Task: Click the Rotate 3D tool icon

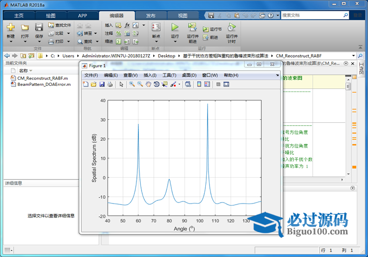Action: [156, 84]
